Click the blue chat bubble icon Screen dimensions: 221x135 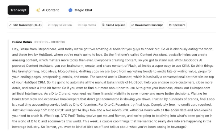70,10
